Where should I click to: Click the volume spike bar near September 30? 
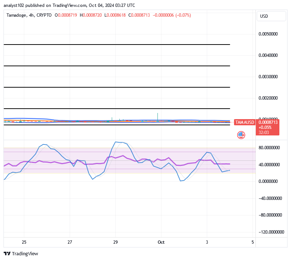click(157, 116)
